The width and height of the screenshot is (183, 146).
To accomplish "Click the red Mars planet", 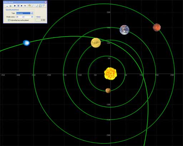I will point(157,27).
